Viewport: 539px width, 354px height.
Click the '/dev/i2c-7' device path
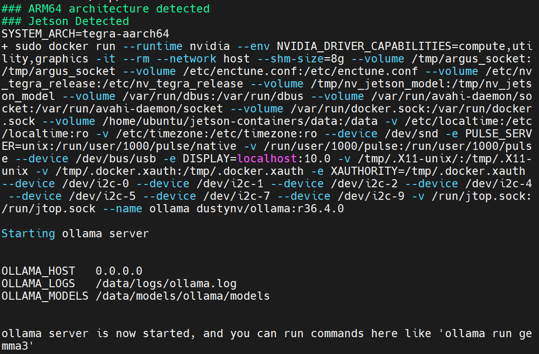237,196
